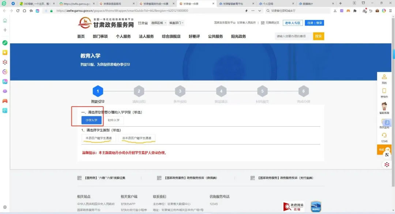
Task: Click the 我的 user icon on right sidebar
Action: click(384, 78)
